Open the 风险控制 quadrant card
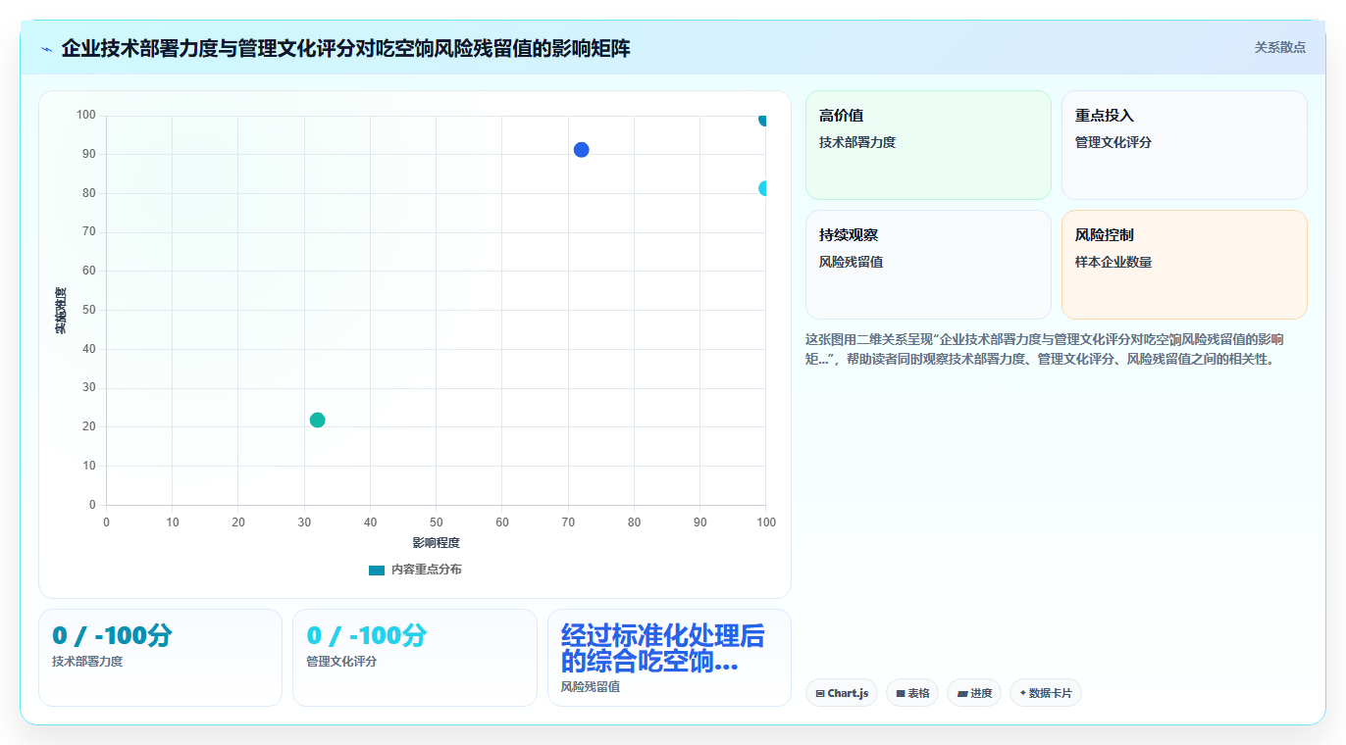 point(1184,265)
